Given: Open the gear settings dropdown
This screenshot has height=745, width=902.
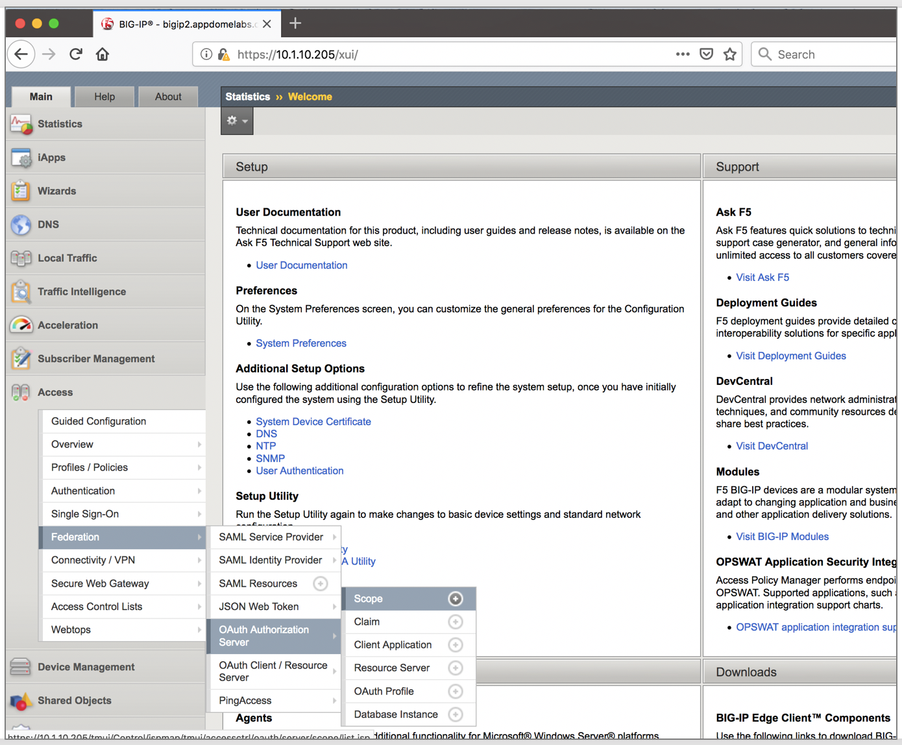Looking at the screenshot, I should (x=237, y=121).
